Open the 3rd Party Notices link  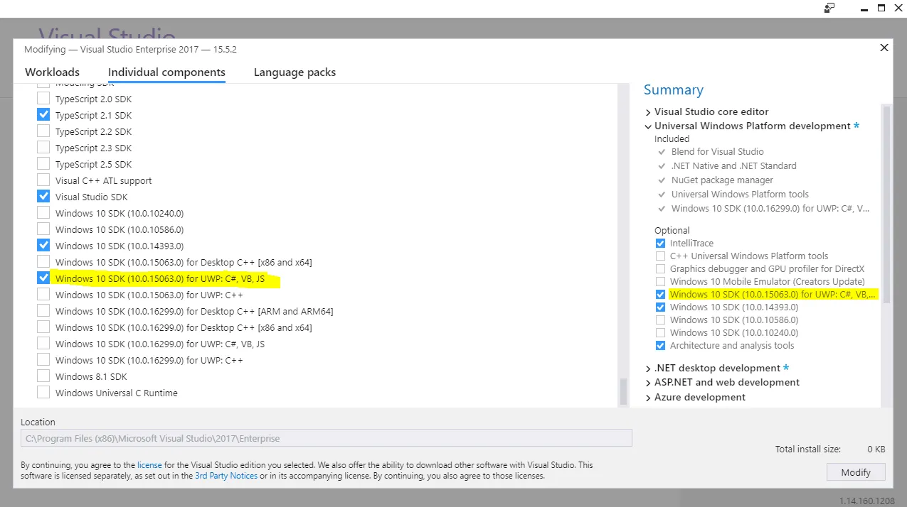(x=226, y=476)
